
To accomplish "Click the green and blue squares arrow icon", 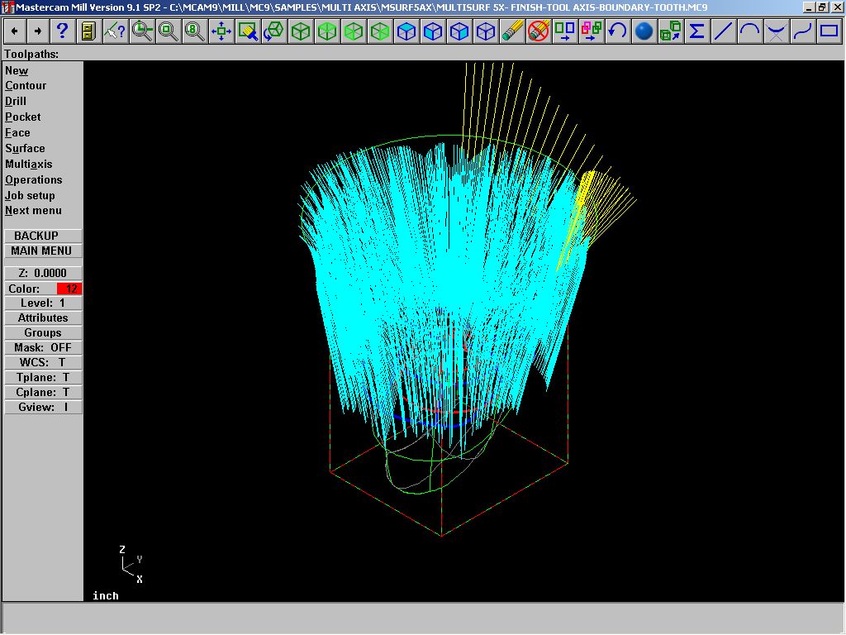I will [x=565, y=31].
